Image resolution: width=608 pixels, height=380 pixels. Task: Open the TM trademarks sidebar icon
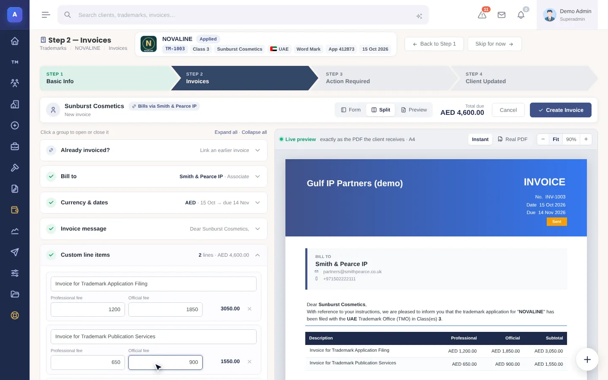[15, 62]
